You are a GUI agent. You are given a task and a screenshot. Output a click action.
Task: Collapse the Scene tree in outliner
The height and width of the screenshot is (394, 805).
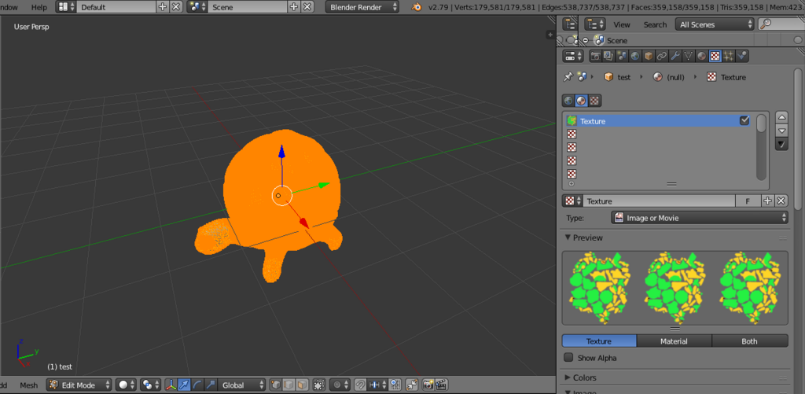(585, 40)
